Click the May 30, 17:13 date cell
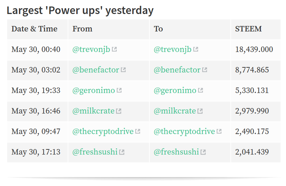The image size is (286, 186). click(37, 152)
